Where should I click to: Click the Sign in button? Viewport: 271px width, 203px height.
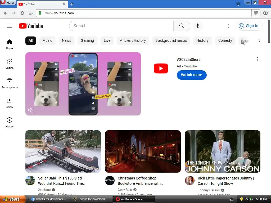(x=249, y=26)
